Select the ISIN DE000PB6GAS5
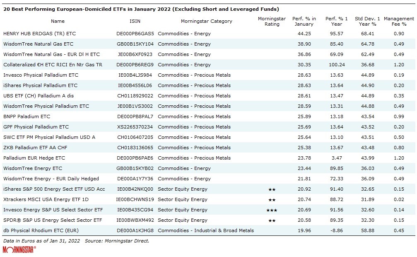Screen dimensions: 417x257 [x=135, y=34]
